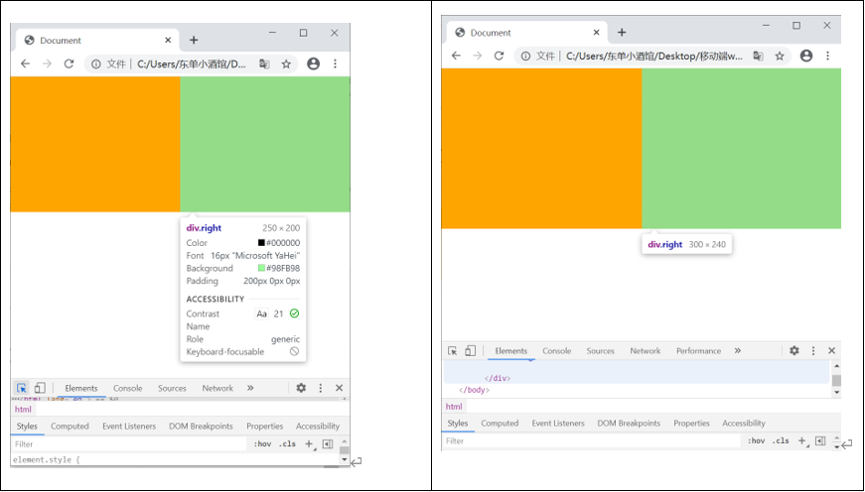Show more tabs chevron in left DevTools
The image size is (865, 492).
250,388
